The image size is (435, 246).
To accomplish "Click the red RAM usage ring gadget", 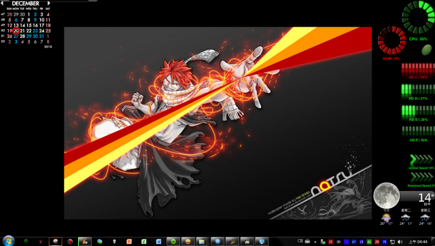I will 391,40.
